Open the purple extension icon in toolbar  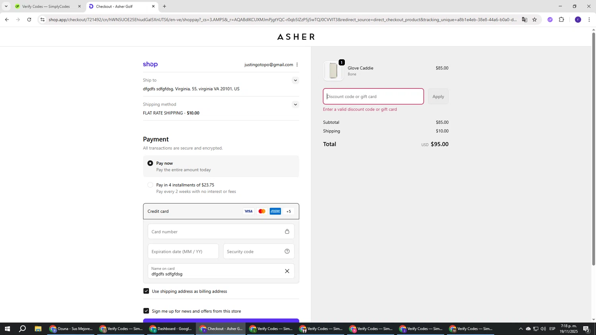pyautogui.click(x=550, y=19)
